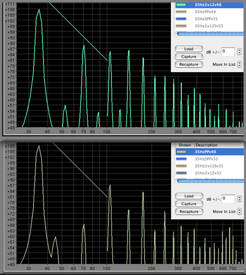Viewport: 246px width, 275px height.
Task: Select 35HzPPv49 row in bottom list
Action: [x=209, y=152]
